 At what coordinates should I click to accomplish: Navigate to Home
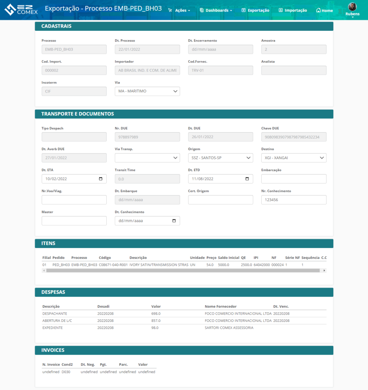[x=325, y=10]
